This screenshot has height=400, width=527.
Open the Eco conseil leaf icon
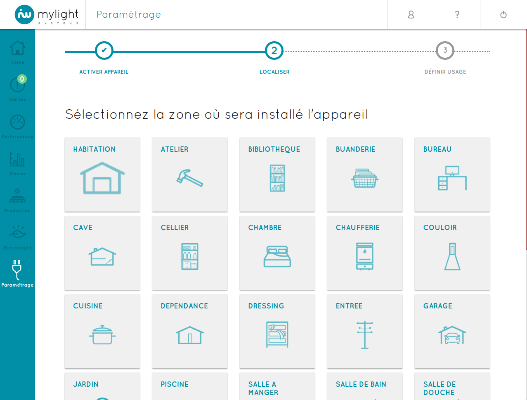click(x=17, y=233)
